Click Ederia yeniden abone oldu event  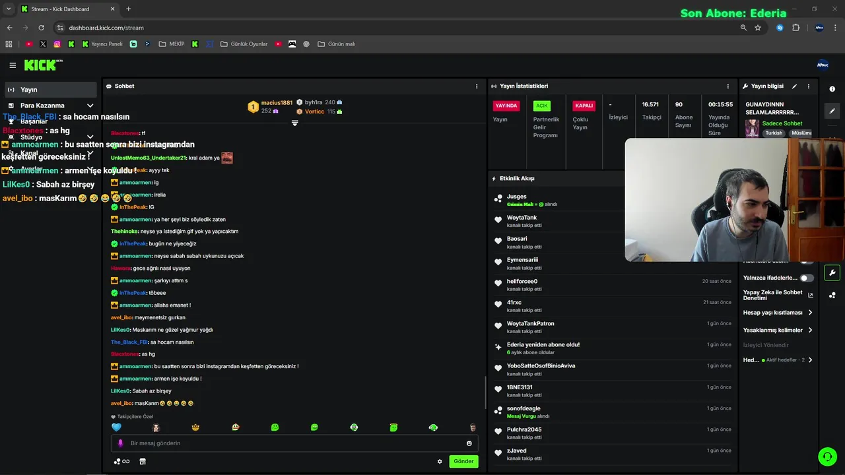tap(613, 348)
